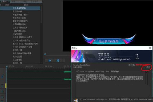Viewport: 153px width, 102px height.
Task: Select lyric row 心留在原地
Action: click(x=20, y=34)
